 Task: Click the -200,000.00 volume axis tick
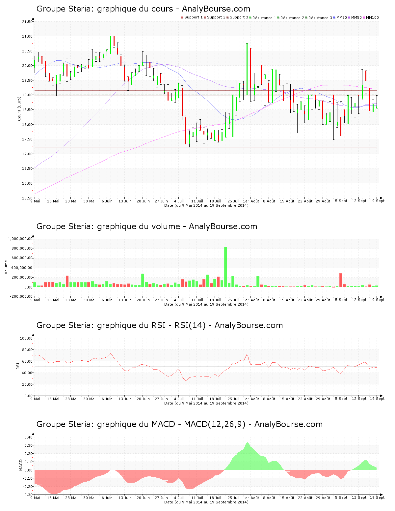21,296
